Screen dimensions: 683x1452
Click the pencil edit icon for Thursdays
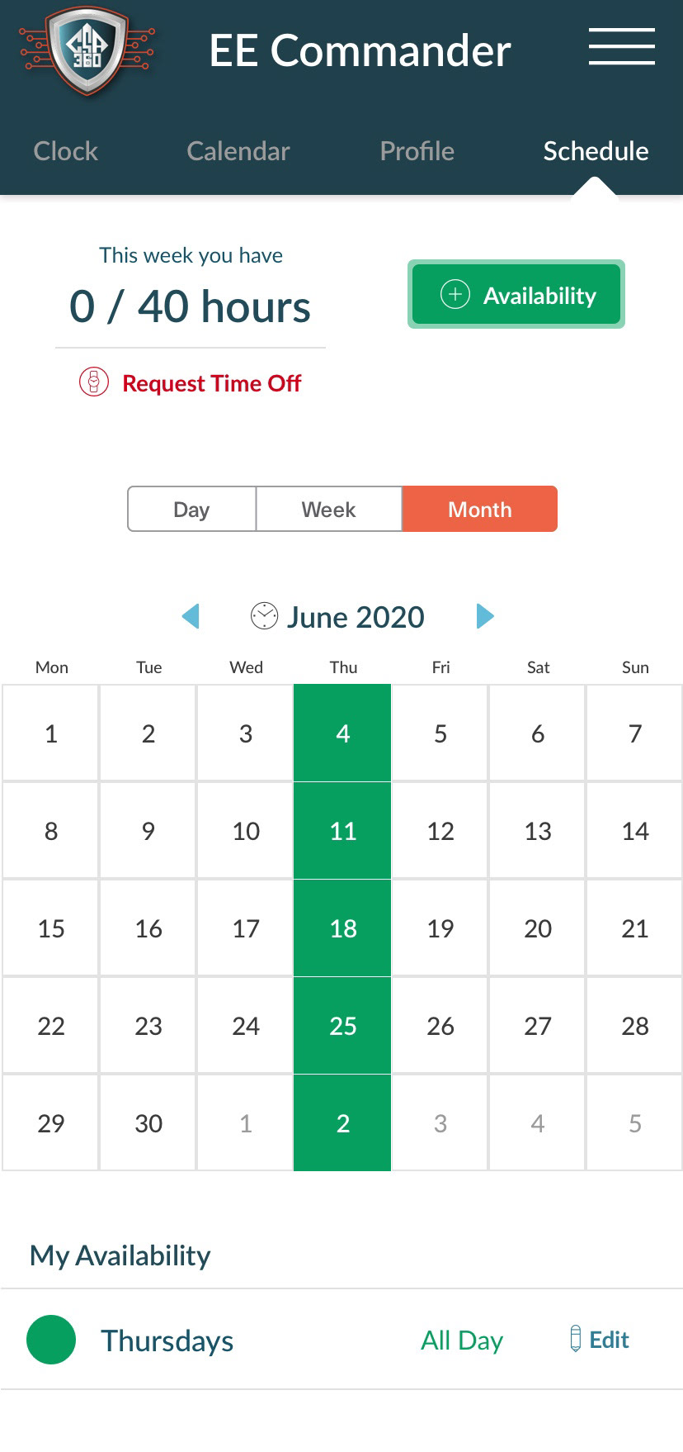click(x=576, y=1339)
